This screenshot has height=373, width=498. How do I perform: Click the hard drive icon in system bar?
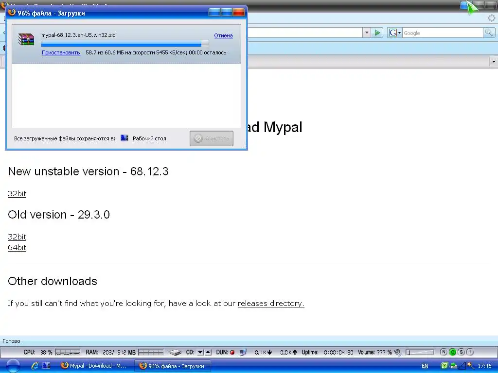175,353
